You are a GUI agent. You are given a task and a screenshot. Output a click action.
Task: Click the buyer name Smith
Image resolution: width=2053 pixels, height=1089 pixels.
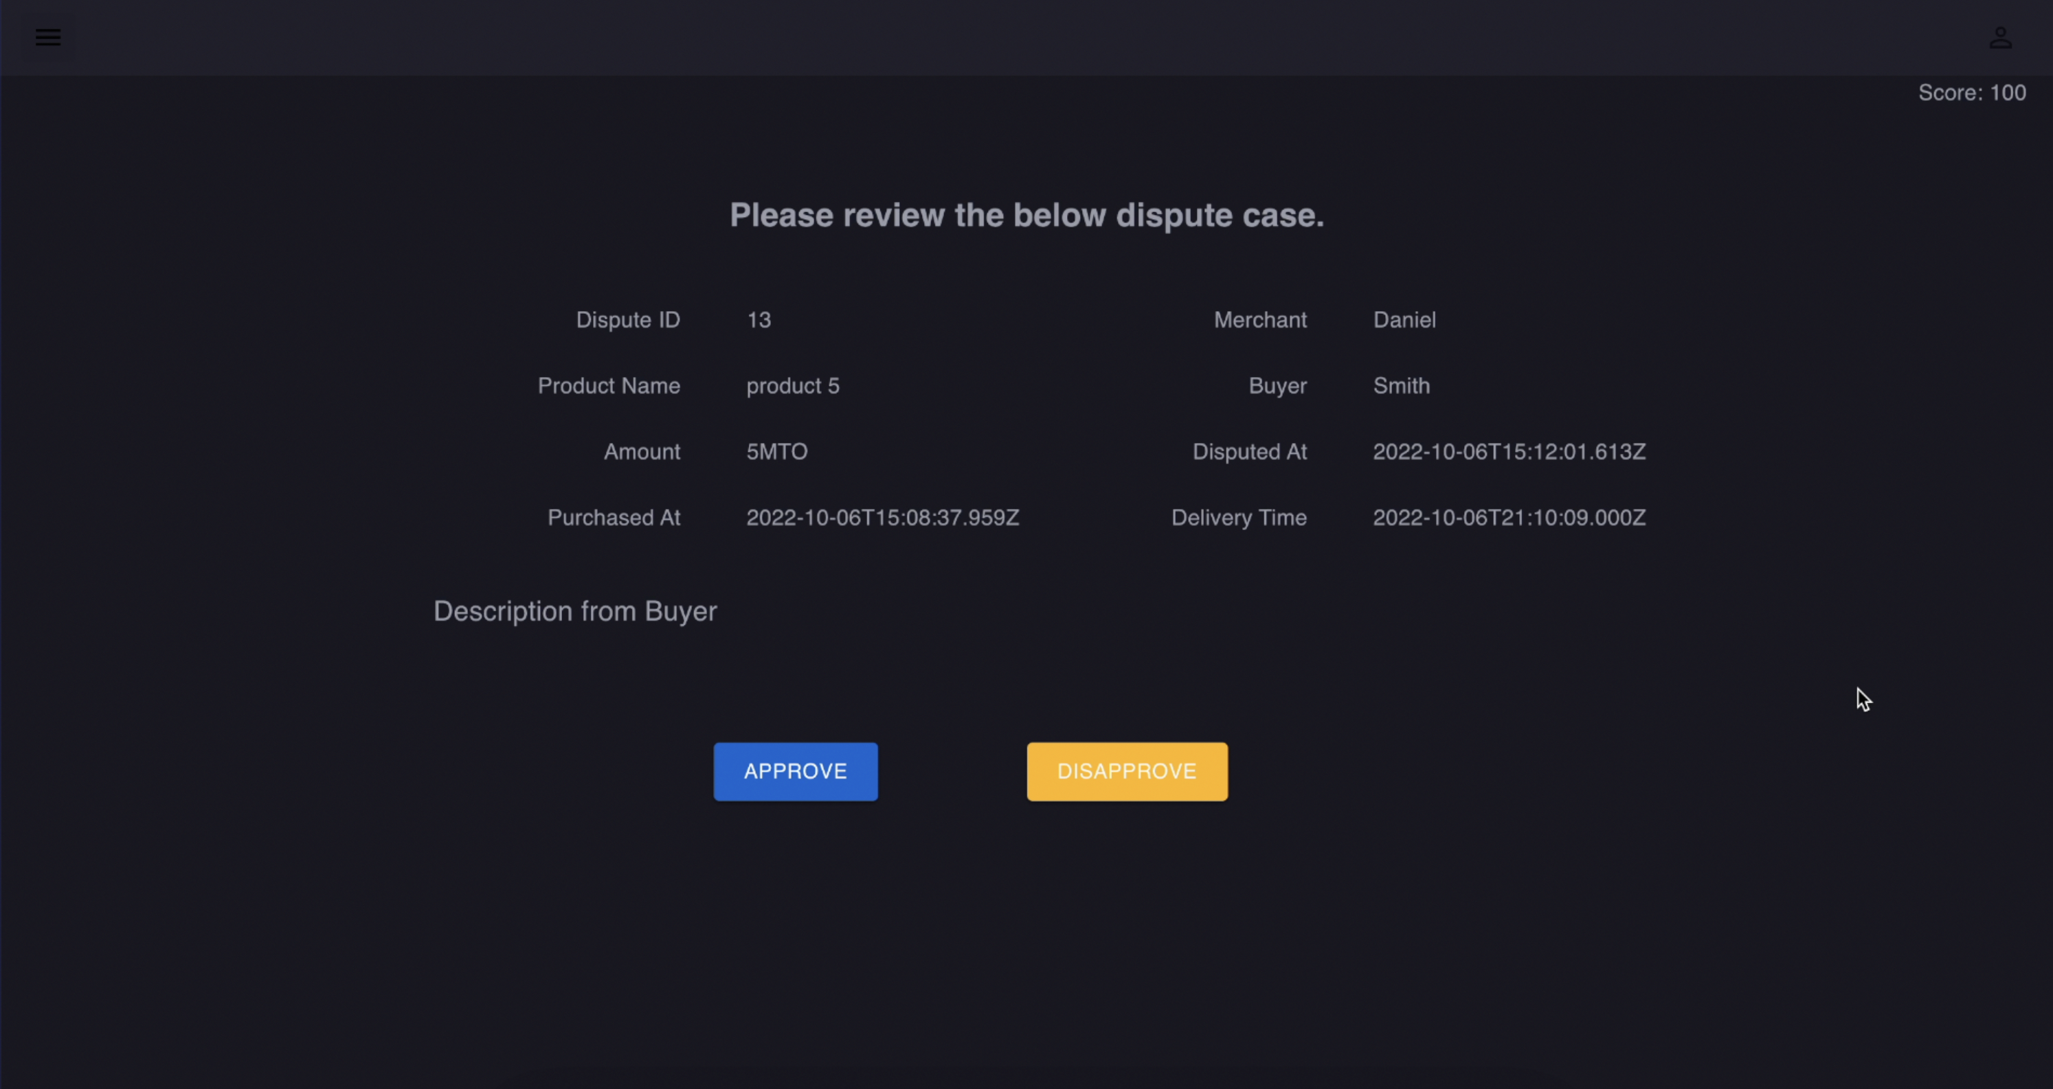coord(1400,386)
